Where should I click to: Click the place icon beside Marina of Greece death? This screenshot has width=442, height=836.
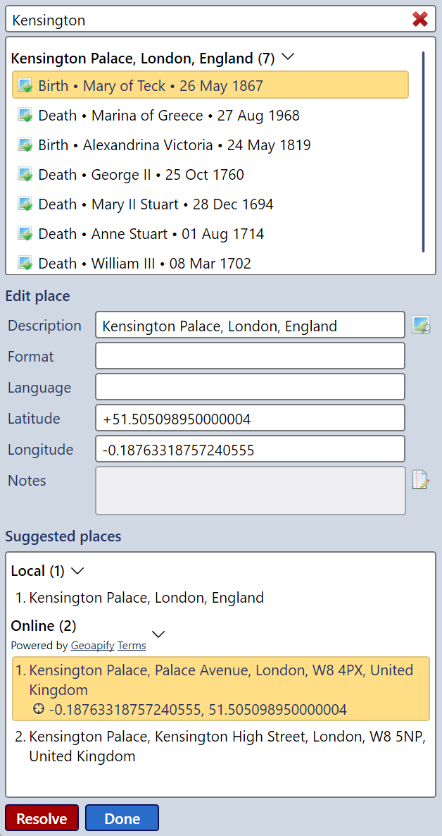[25, 116]
